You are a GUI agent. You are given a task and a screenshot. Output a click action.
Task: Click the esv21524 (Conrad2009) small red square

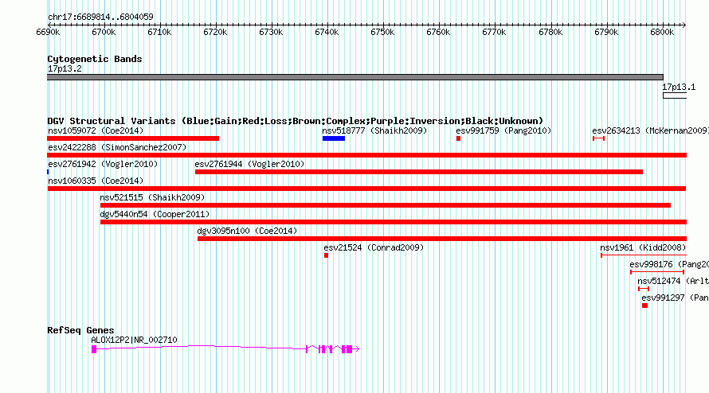click(326, 255)
